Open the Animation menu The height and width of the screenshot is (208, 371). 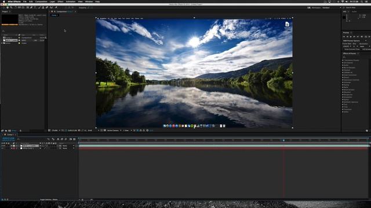coord(71,1)
